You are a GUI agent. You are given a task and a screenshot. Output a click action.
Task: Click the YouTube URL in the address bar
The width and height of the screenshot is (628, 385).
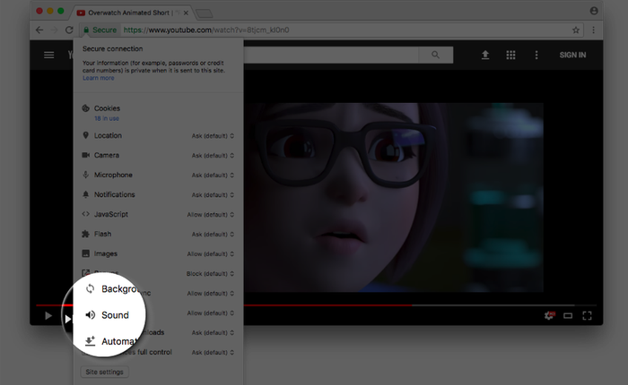click(206, 30)
